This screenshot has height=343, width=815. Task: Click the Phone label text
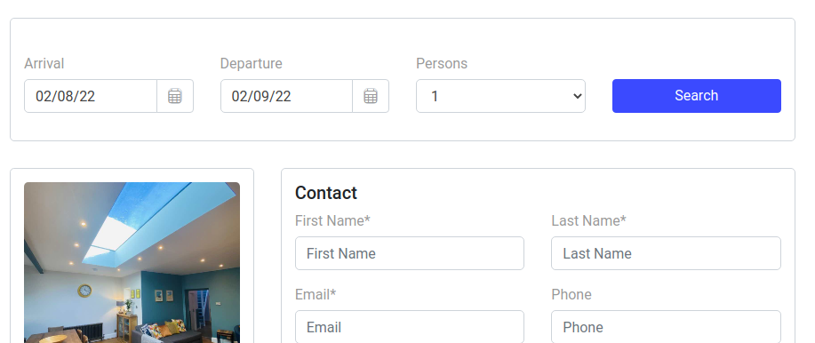pyautogui.click(x=571, y=295)
